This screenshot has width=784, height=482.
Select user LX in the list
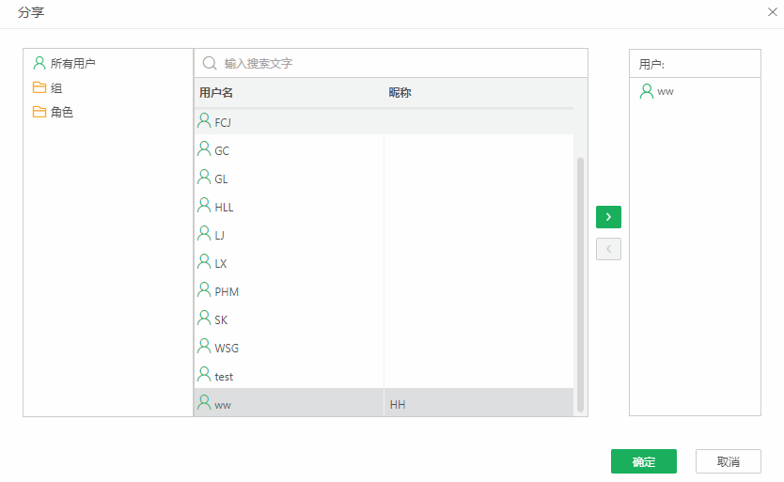click(384, 263)
